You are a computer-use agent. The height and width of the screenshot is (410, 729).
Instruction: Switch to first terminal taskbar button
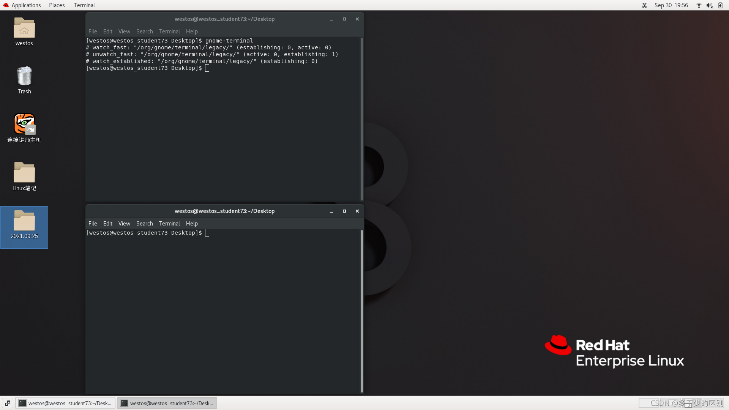[65, 403]
